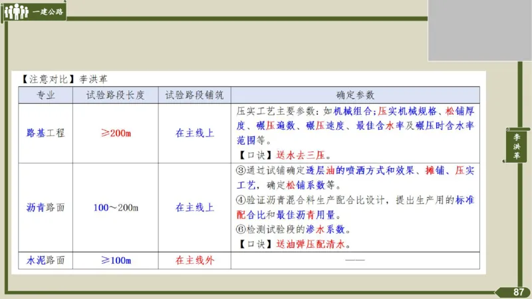Click the —— dash in 水泥路面 row
Screen dimensions: 532x299
coord(355,260)
